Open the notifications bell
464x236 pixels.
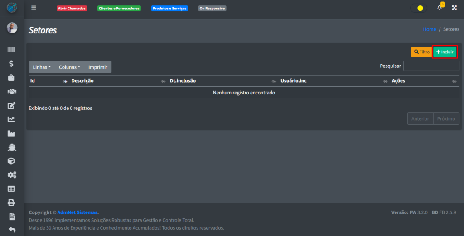[x=440, y=8]
